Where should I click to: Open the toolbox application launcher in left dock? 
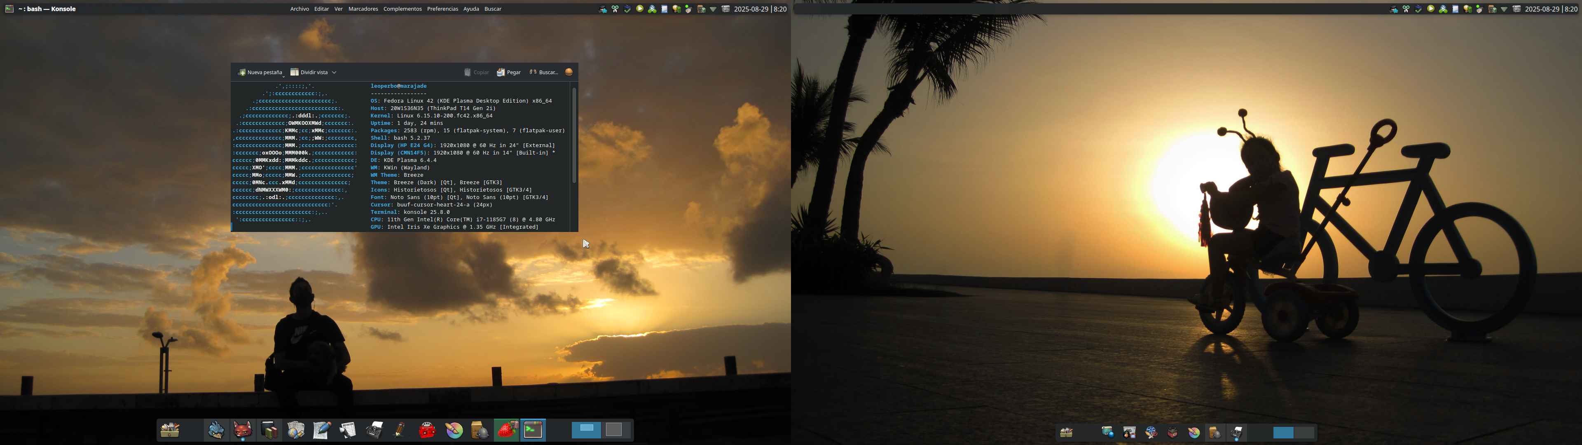point(170,430)
